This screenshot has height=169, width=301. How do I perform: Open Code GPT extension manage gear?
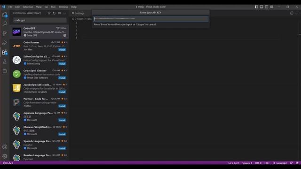65,36
